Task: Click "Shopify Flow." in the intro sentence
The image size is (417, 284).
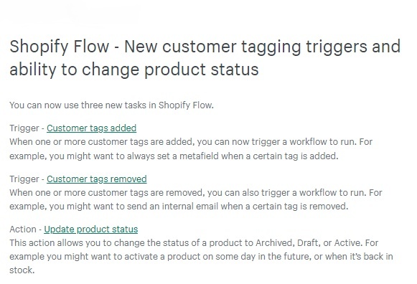Action: tap(186, 105)
